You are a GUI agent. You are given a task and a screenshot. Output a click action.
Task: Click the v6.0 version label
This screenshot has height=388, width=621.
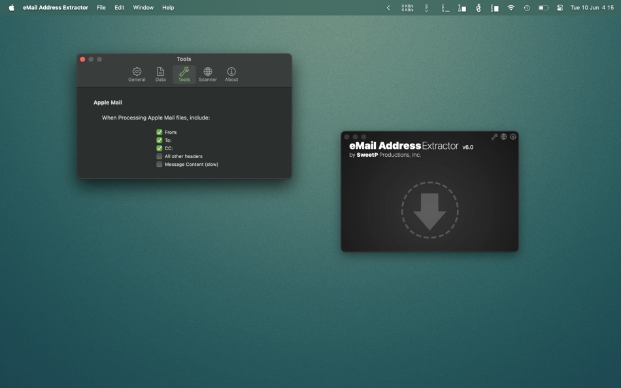tap(468, 147)
